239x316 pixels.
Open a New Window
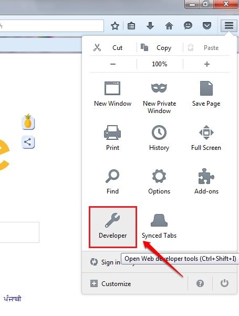pyautogui.click(x=112, y=94)
